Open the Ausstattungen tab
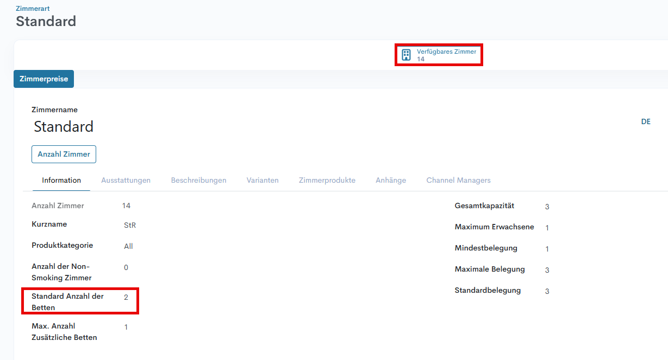Screen dimensions: 668x360 point(126,180)
